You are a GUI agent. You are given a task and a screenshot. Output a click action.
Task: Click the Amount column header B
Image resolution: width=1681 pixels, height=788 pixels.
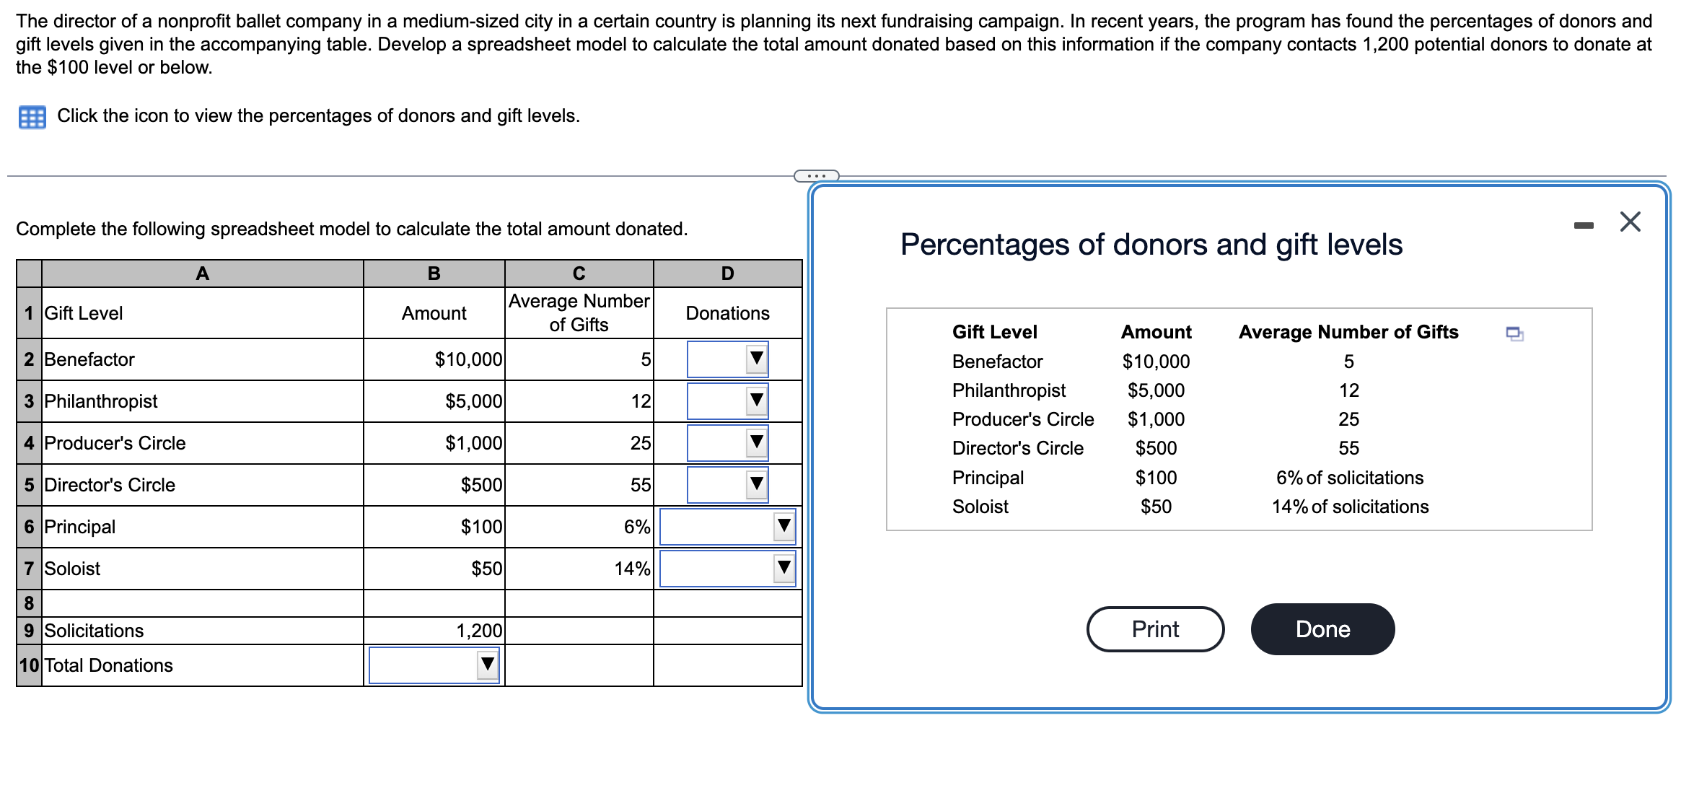point(433,273)
